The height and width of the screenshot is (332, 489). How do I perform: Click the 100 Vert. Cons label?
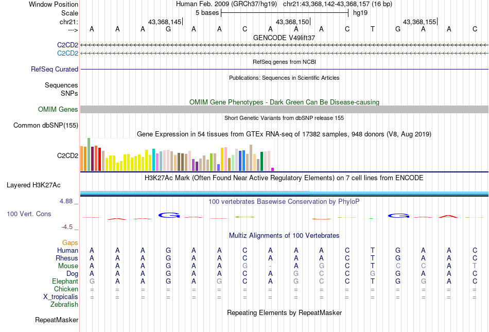pyautogui.click(x=29, y=214)
